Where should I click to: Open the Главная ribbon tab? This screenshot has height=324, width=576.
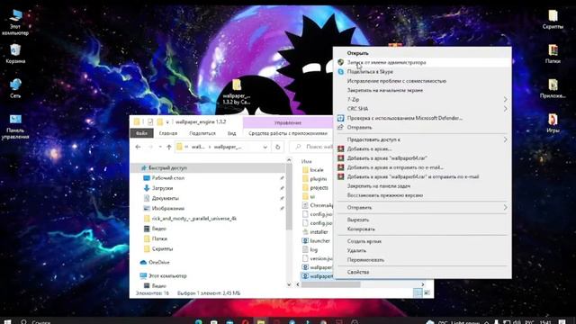[x=168, y=133]
